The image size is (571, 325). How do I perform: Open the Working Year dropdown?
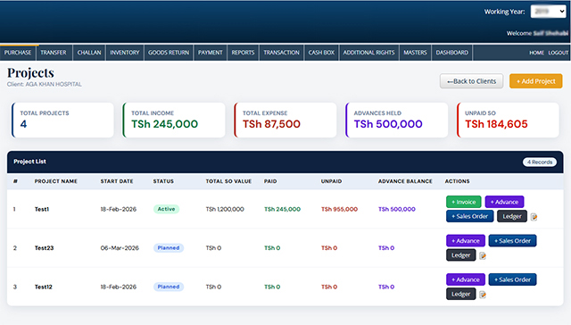548,12
